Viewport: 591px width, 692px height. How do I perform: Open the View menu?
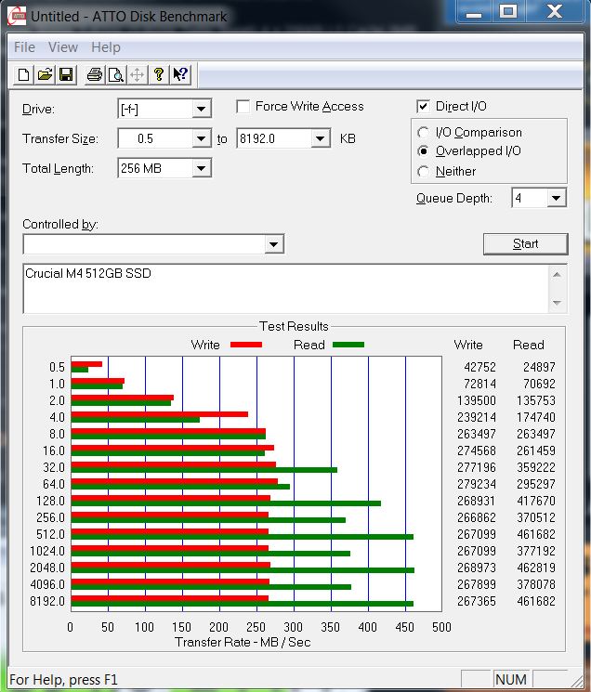pyautogui.click(x=63, y=47)
